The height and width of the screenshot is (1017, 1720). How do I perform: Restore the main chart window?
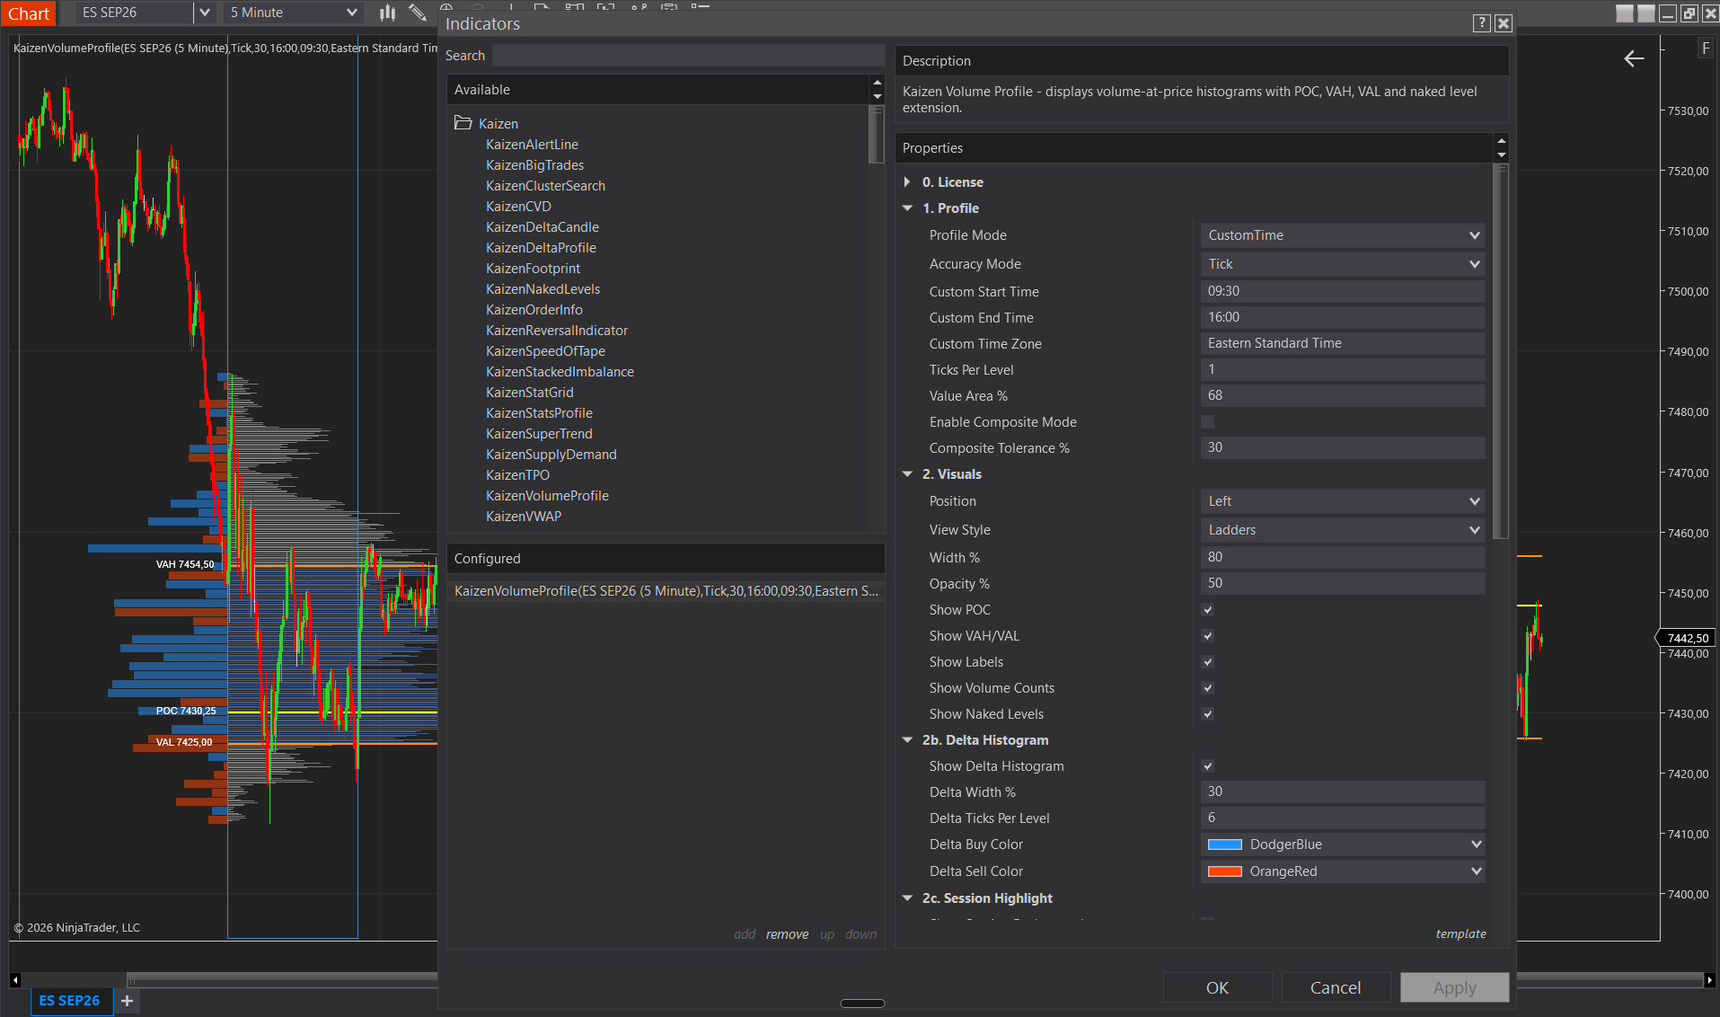(1689, 13)
